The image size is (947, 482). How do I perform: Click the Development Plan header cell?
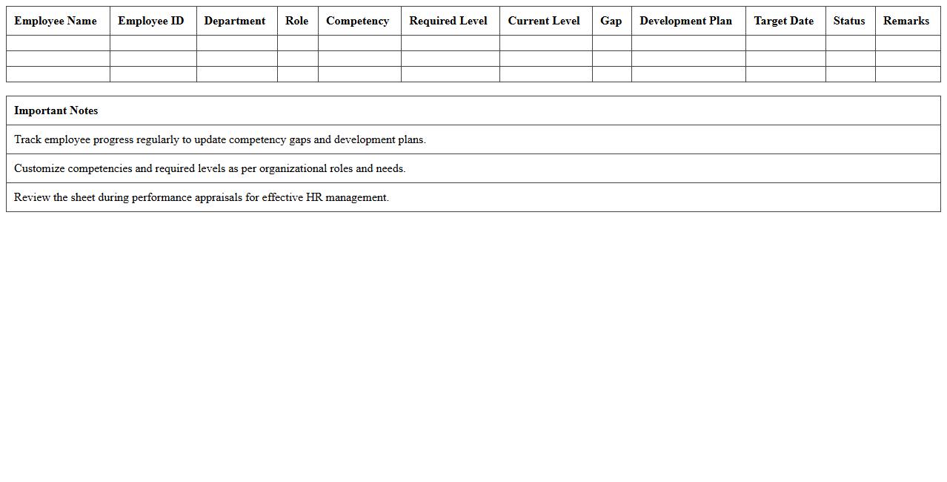(686, 21)
